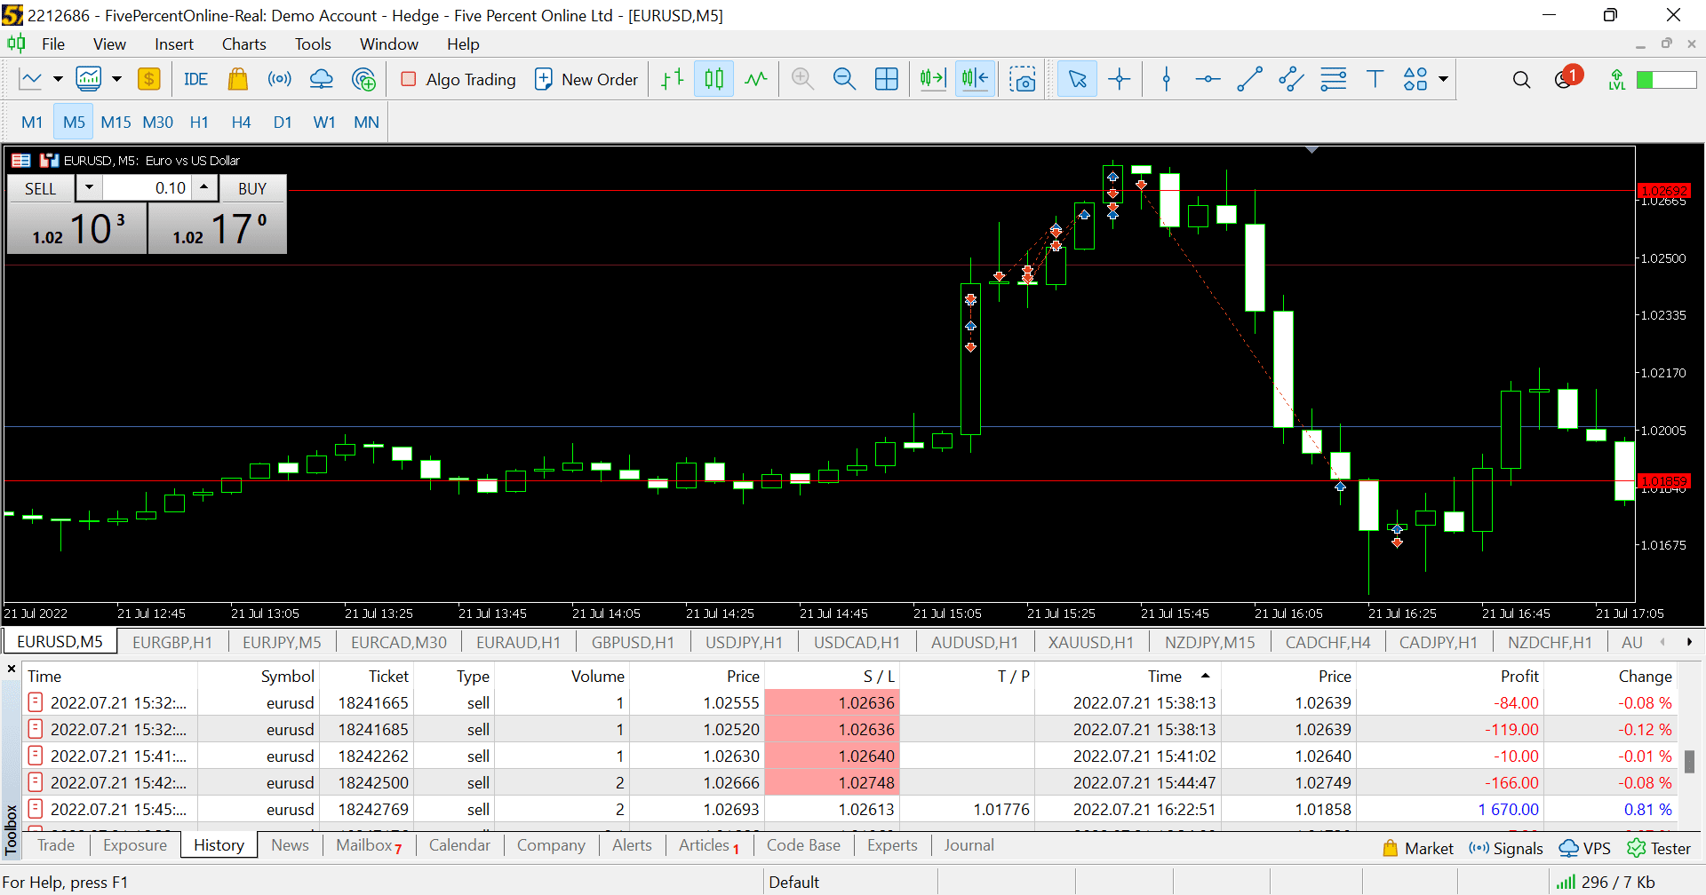The image size is (1706, 895).
Task: Toggle Algo Trading on or off
Action: coord(458,79)
